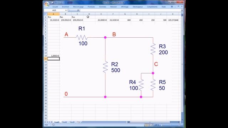Image resolution: width=228 pixels, height=128 pixels.
Task: Open the Révision ribbon tab
Action: [114, 7]
